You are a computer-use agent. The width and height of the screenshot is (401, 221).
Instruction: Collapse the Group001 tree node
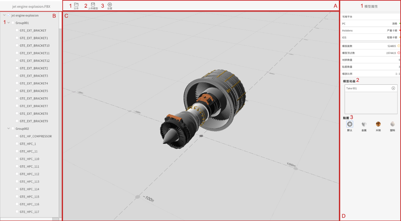click(x=9, y=23)
